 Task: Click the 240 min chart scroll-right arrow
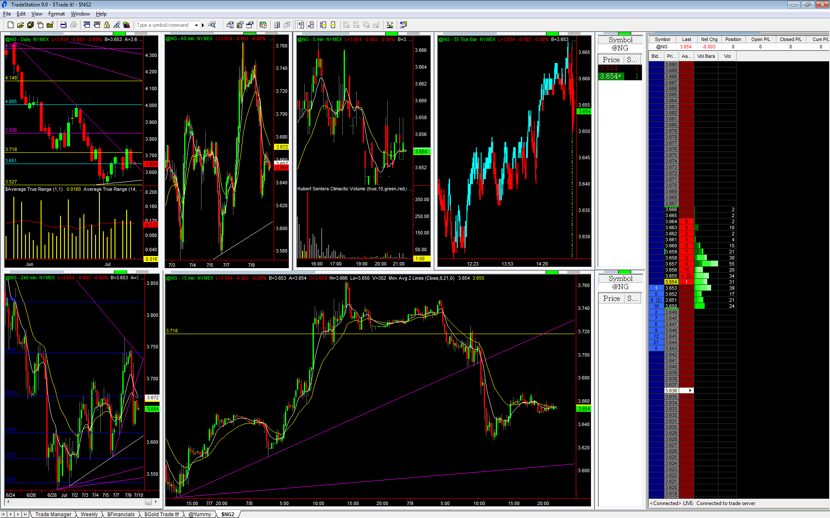[x=156, y=502]
